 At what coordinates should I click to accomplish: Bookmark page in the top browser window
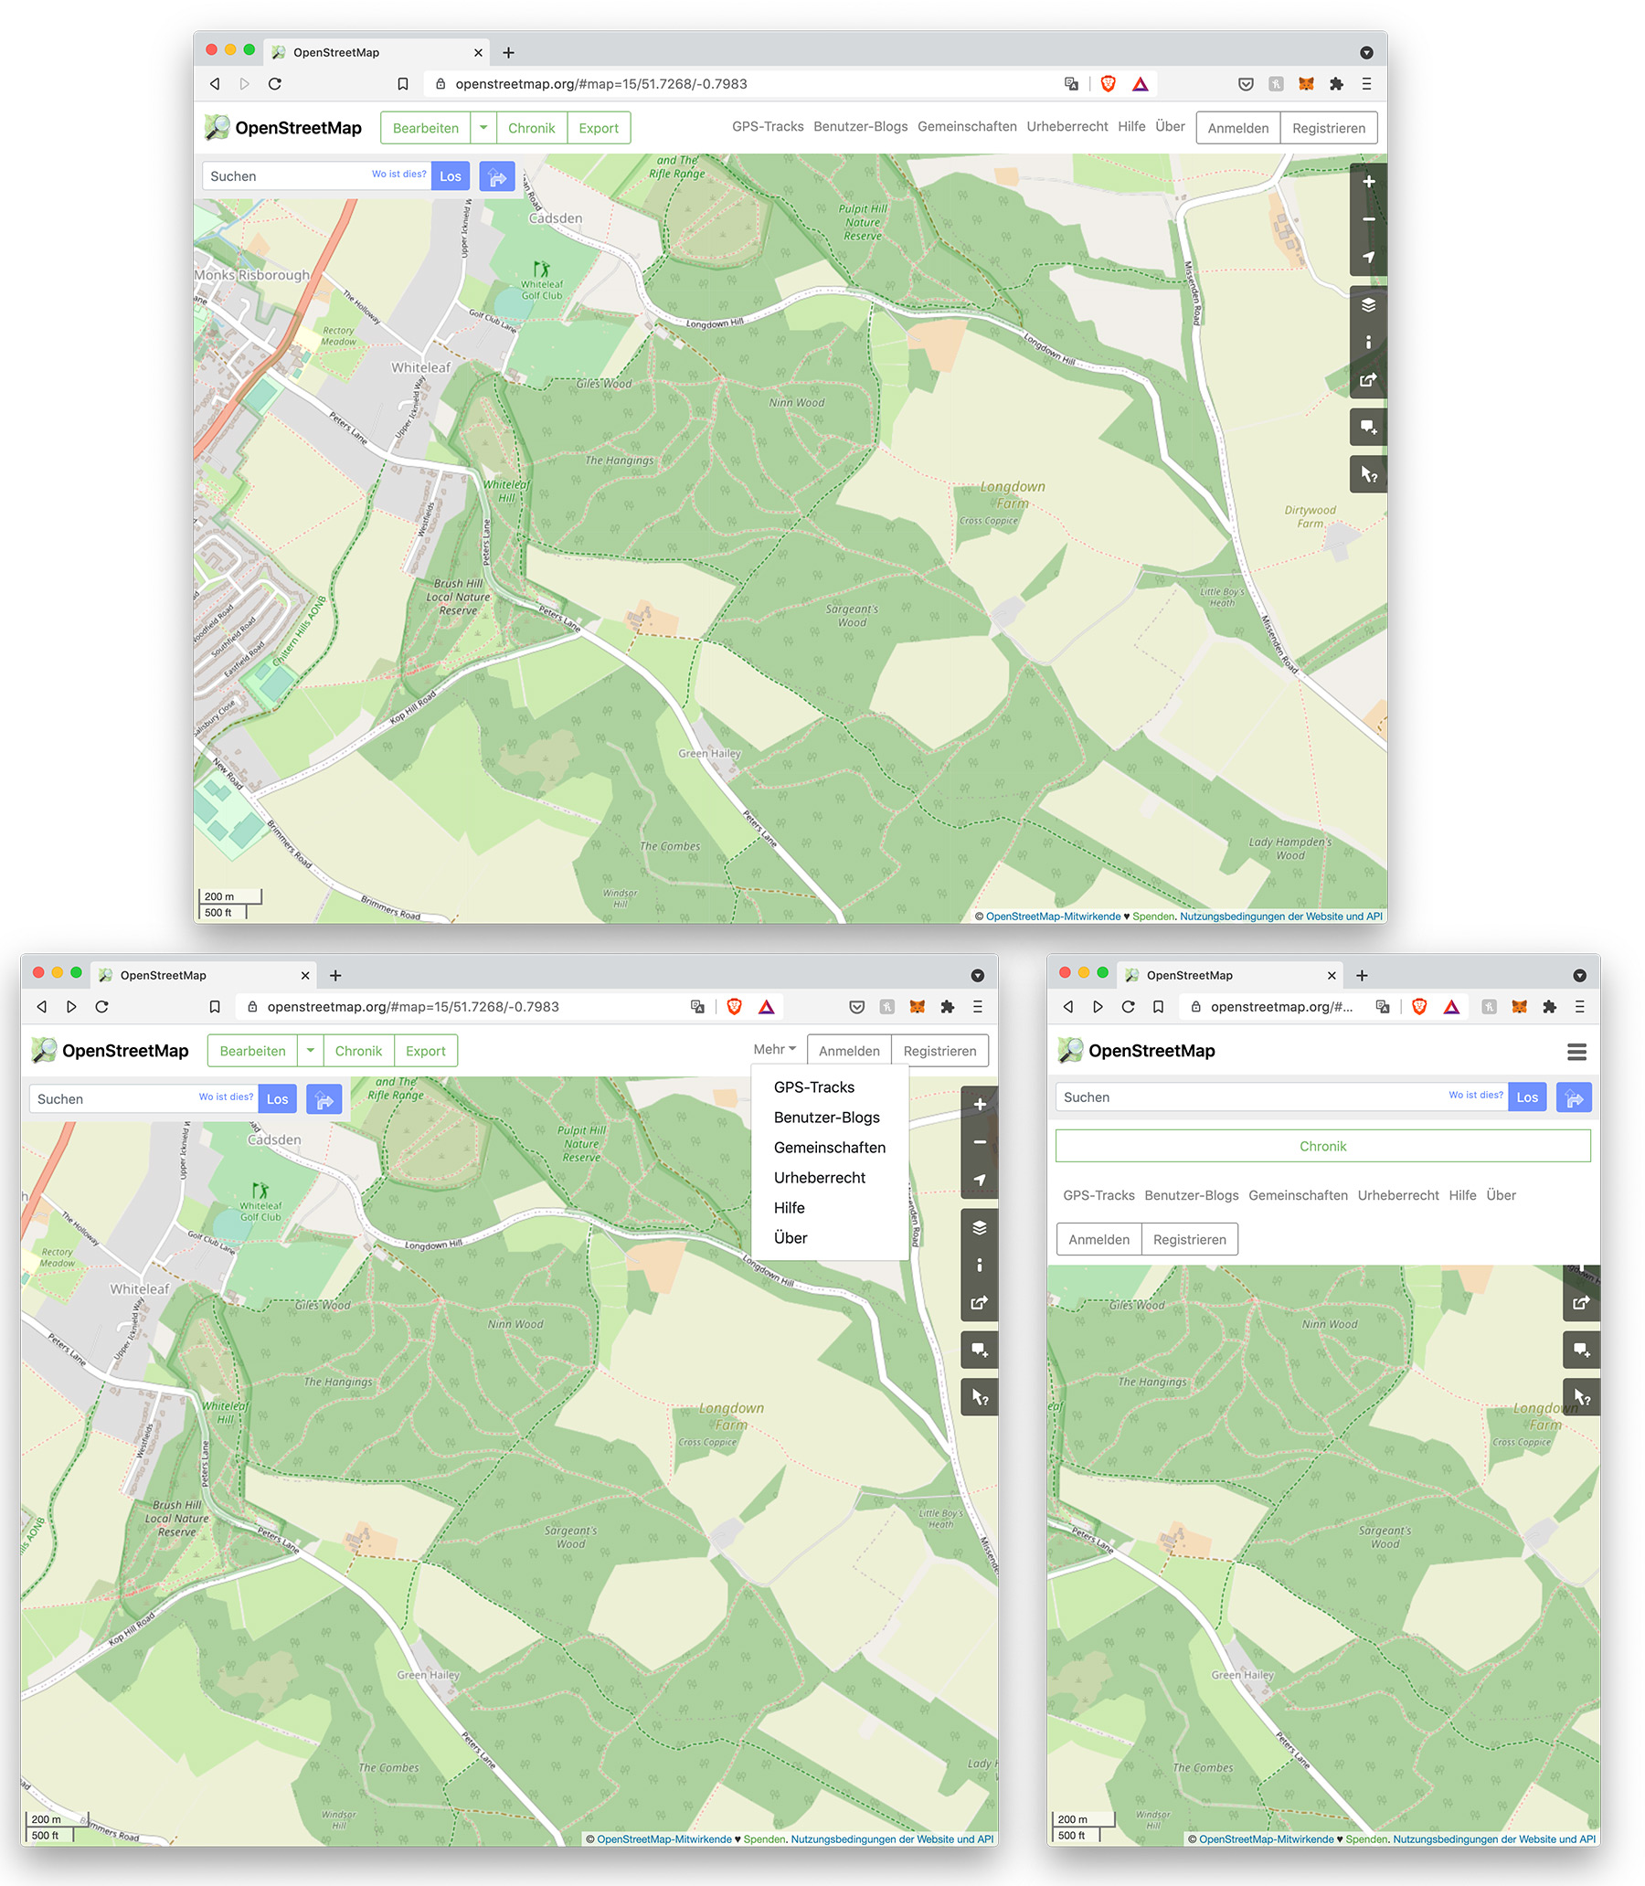coord(402,83)
